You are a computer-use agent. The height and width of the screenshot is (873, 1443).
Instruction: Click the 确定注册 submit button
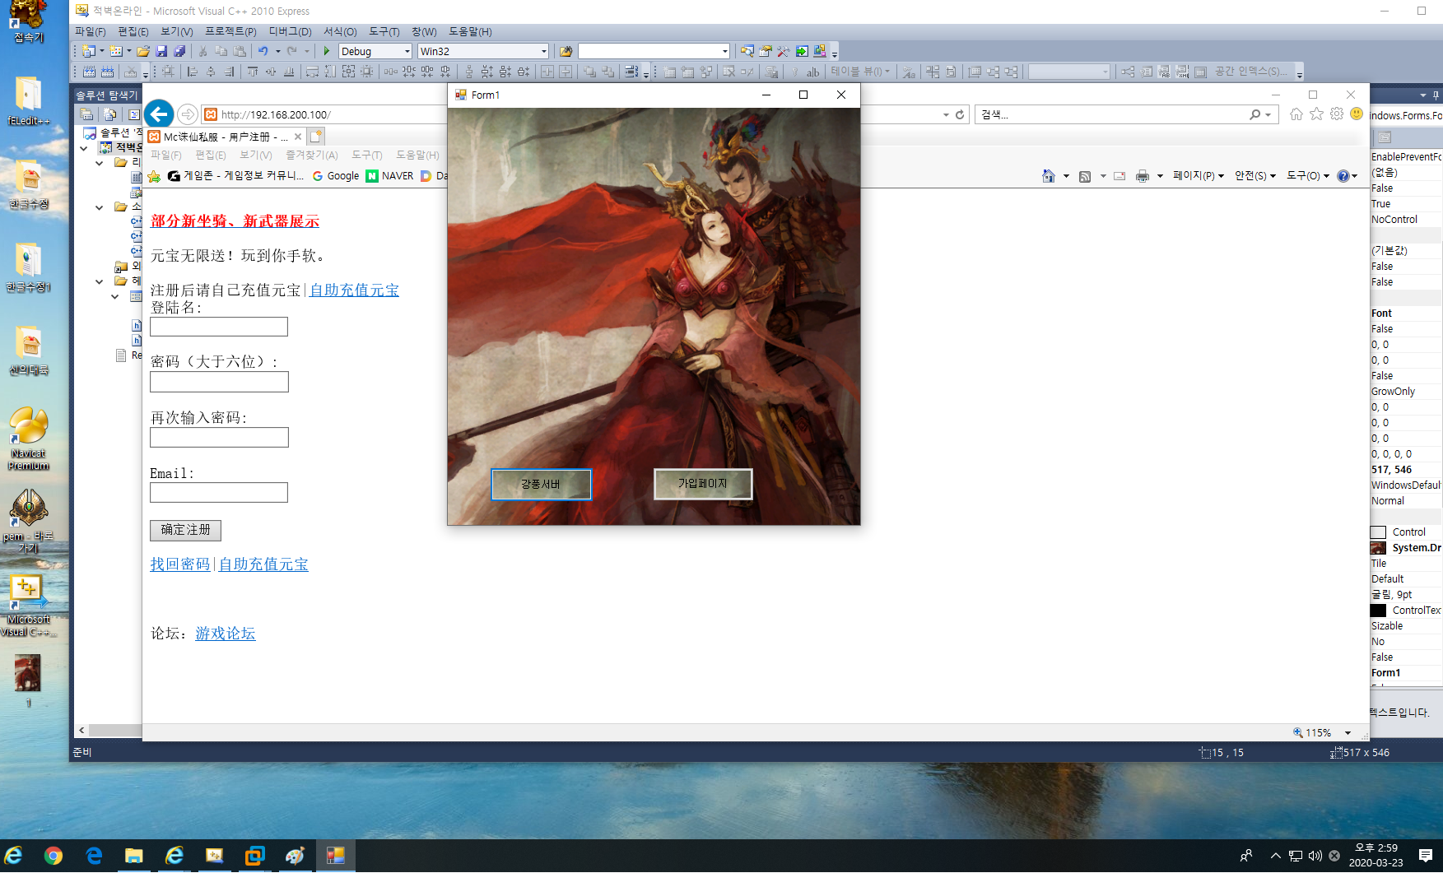(x=185, y=530)
